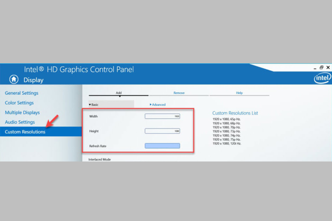Switch to the Remove tab

point(179,93)
